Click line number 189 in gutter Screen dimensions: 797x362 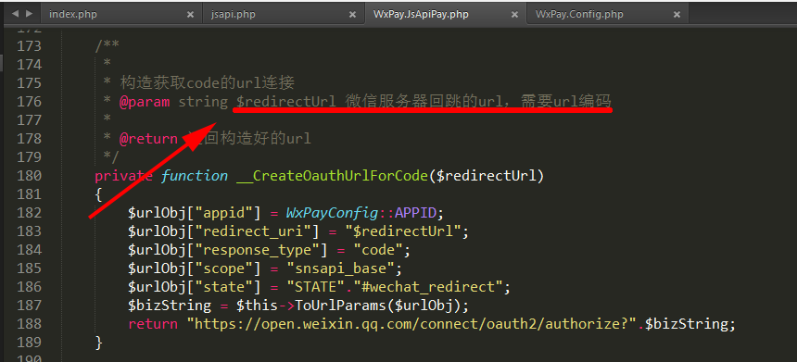click(x=29, y=343)
